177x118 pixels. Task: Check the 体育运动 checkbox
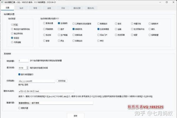[73, 41]
